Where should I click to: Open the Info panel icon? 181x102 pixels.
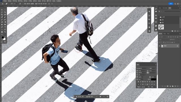156,22
